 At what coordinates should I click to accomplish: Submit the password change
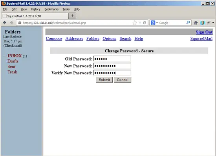pyautogui.click(x=104, y=80)
